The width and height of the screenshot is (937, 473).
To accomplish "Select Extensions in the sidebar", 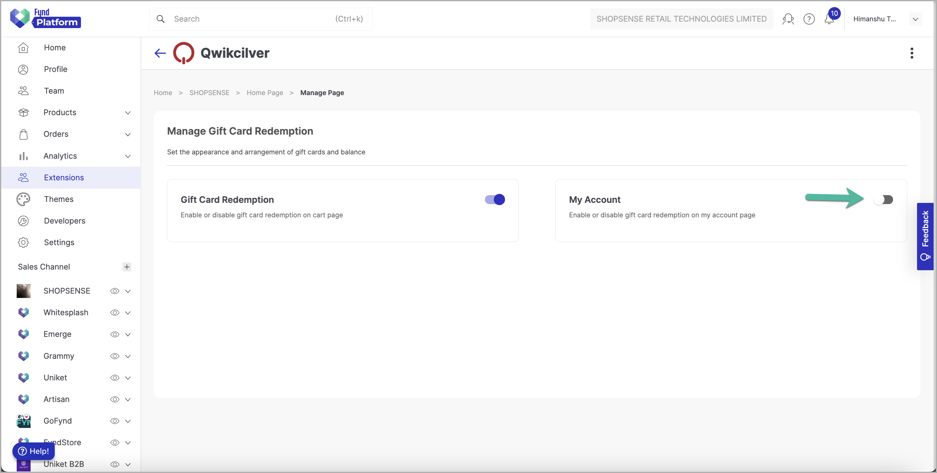I will 71,178.
